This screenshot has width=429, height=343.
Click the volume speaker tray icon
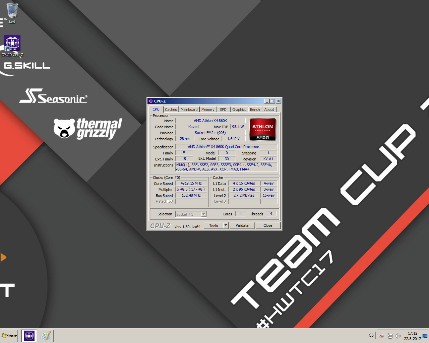398,336
